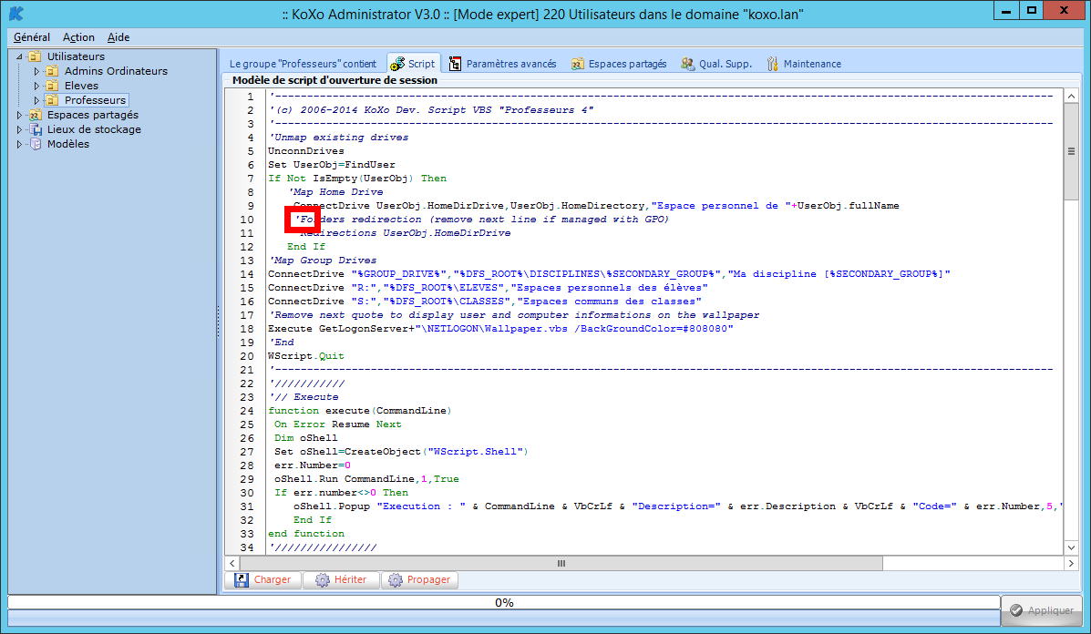Switch to the Espaces partagés tab
1091x634 pixels.
click(619, 64)
